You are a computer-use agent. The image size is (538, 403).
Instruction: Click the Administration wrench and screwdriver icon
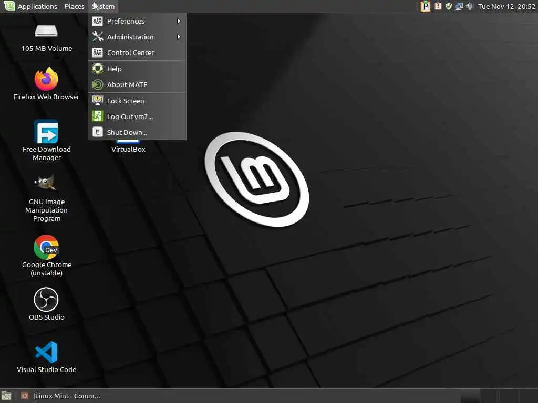97,37
